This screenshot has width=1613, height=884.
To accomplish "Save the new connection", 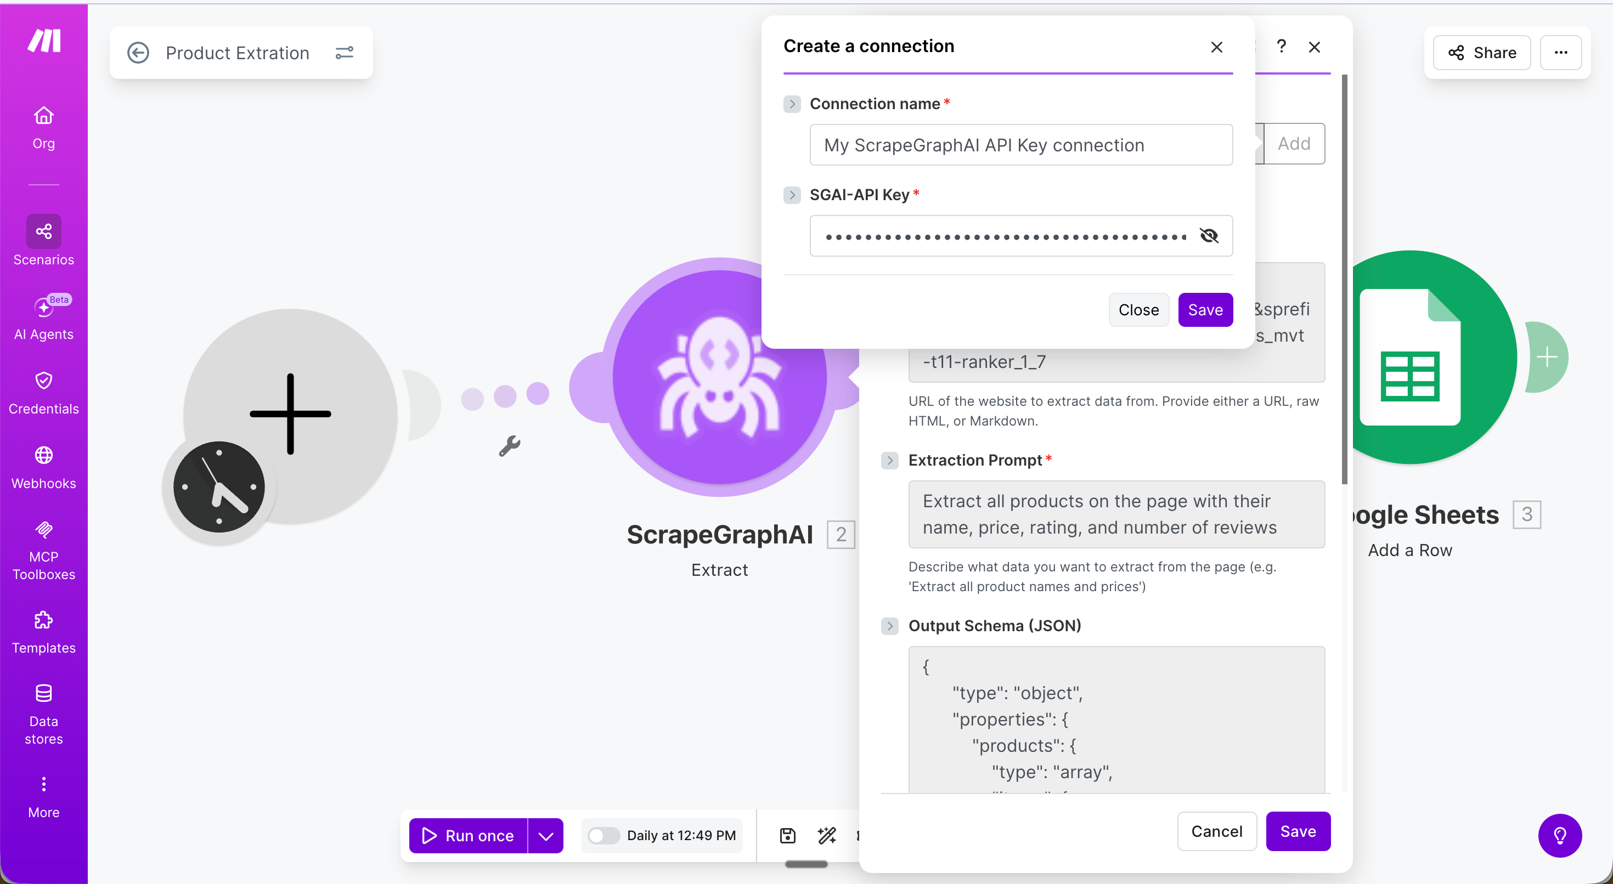I will point(1205,310).
